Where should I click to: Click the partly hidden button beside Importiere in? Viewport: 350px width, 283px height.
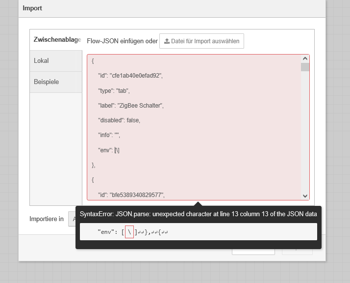coord(72,219)
